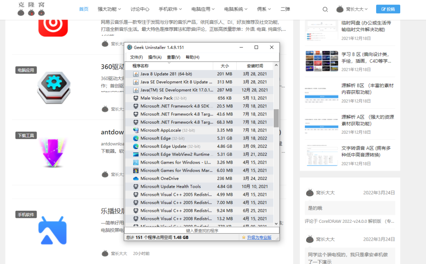Click the Microsoft Games for Windows - LI... icon
Viewport: 426px width, 264px height.
[x=136, y=162]
